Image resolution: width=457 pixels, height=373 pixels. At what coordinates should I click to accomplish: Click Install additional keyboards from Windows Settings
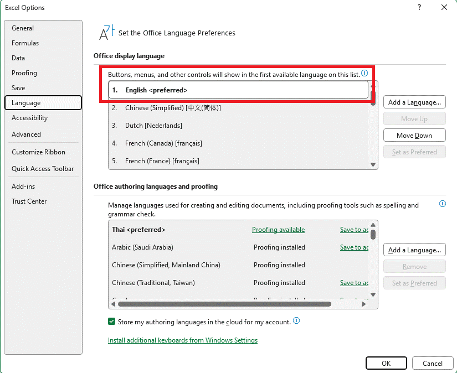[183, 340]
